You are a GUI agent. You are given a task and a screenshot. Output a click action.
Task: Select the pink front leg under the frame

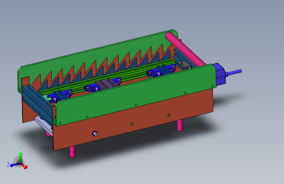click(x=72, y=152)
